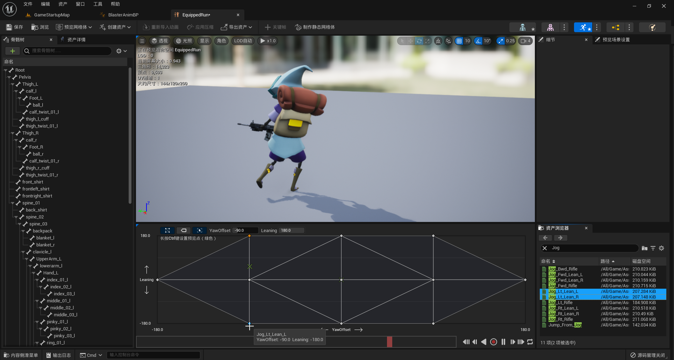Open the Skeletal Mesh editor mode
The width and height of the screenshot is (674, 360).
[x=550, y=27]
